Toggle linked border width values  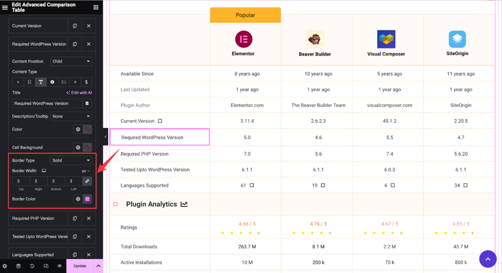pos(87,181)
